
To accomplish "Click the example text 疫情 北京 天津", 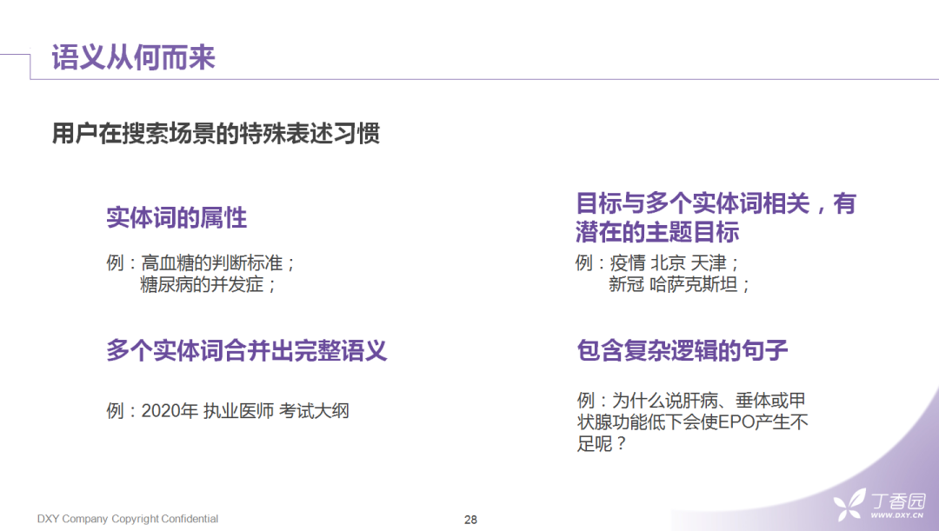I will coord(669,262).
